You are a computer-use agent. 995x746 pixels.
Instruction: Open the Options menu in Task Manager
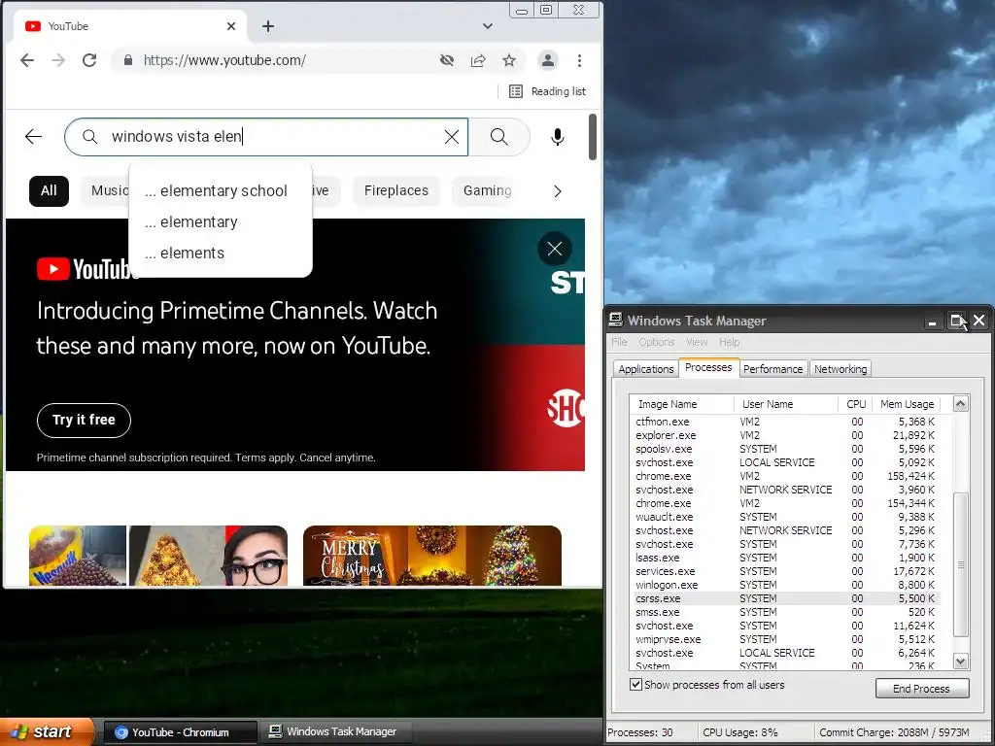656,342
